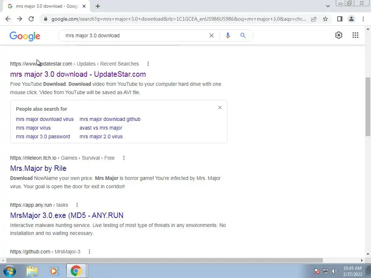Viewport: 371px width, 278px height.
Task: Open the browser side panel
Action: point(340,19)
